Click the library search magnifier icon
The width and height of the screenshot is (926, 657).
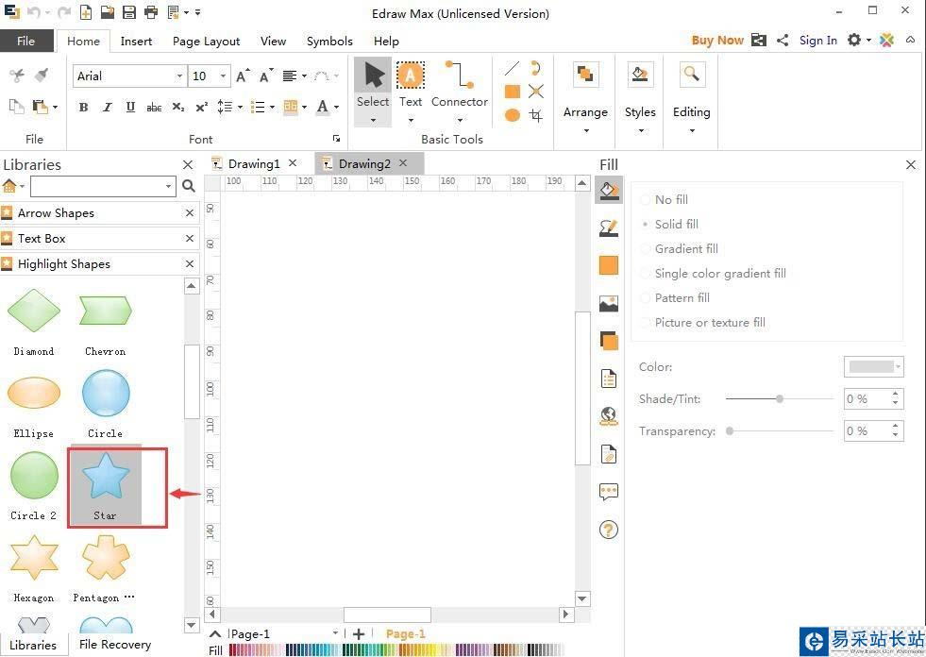point(189,186)
